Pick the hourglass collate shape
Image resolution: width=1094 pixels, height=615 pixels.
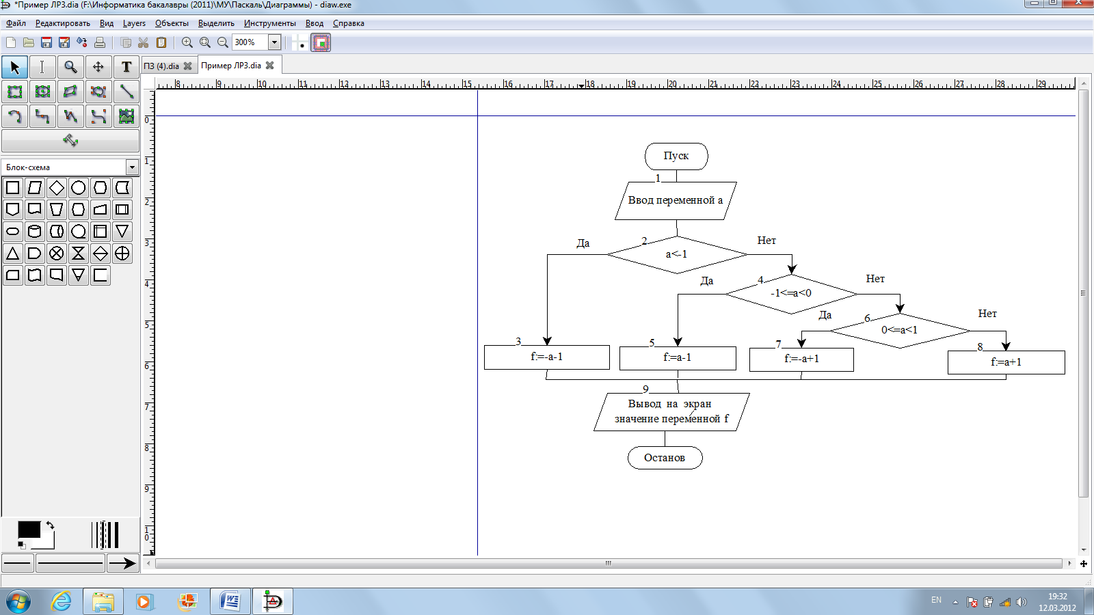79,254
